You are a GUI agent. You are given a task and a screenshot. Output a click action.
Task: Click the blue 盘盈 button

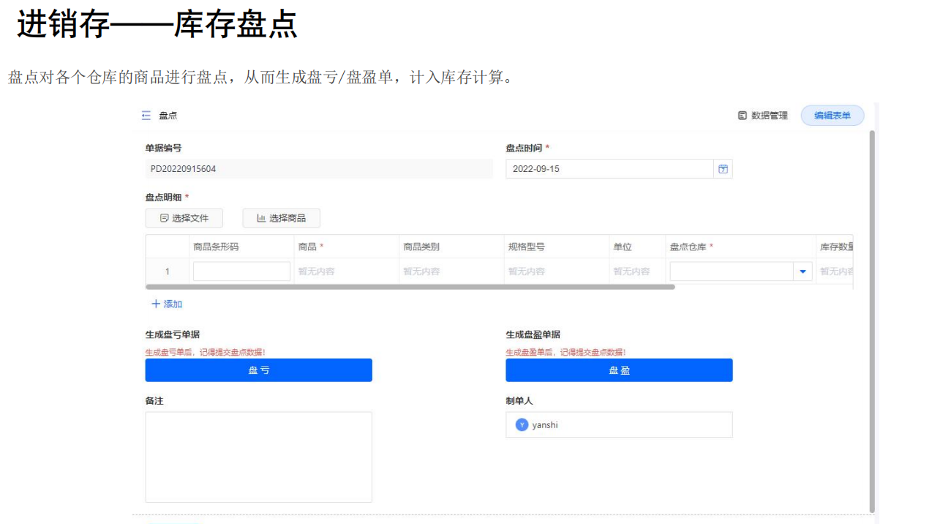(x=618, y=370)
